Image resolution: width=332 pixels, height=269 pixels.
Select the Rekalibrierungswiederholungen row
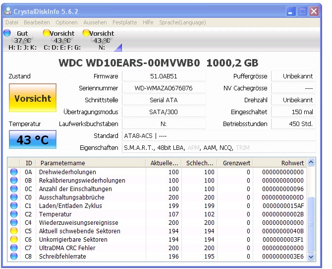pyautogui.click(x=157, y=180)
